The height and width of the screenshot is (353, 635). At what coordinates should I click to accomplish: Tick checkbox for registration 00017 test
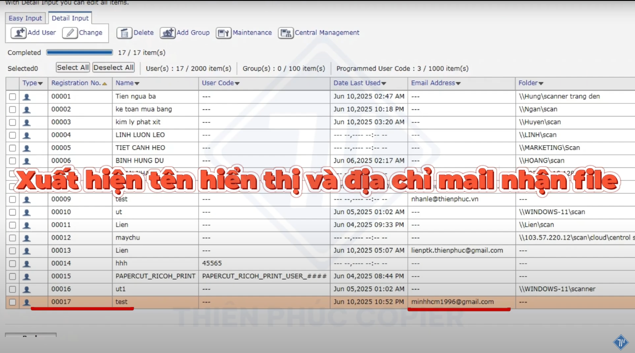(x=12, y=302)
